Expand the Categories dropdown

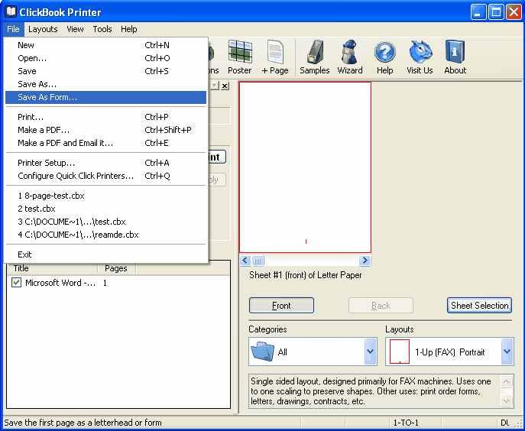(x=370, y=352)
